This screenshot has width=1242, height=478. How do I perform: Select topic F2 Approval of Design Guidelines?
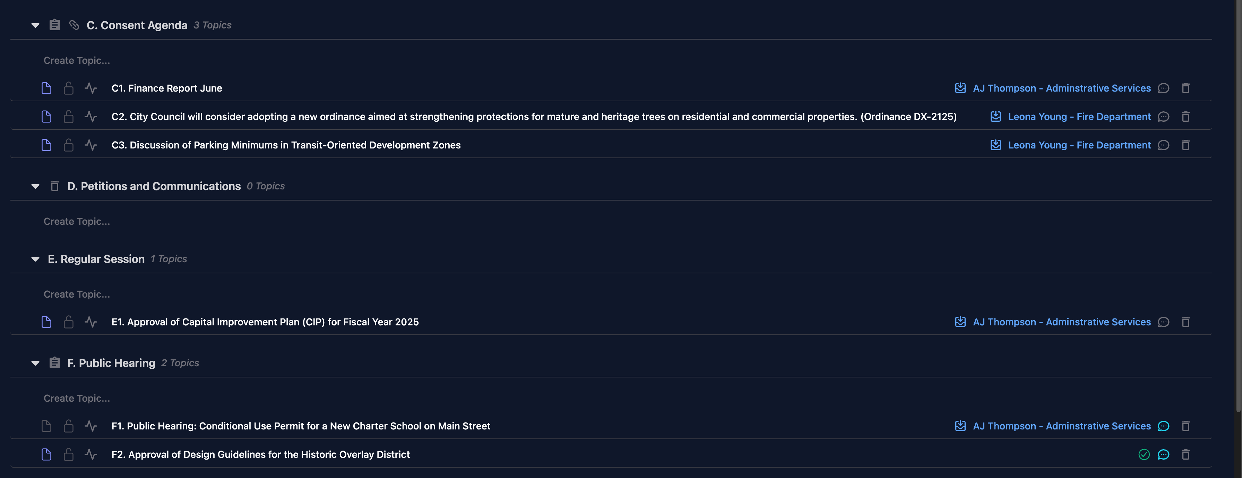tap(260, 454)
